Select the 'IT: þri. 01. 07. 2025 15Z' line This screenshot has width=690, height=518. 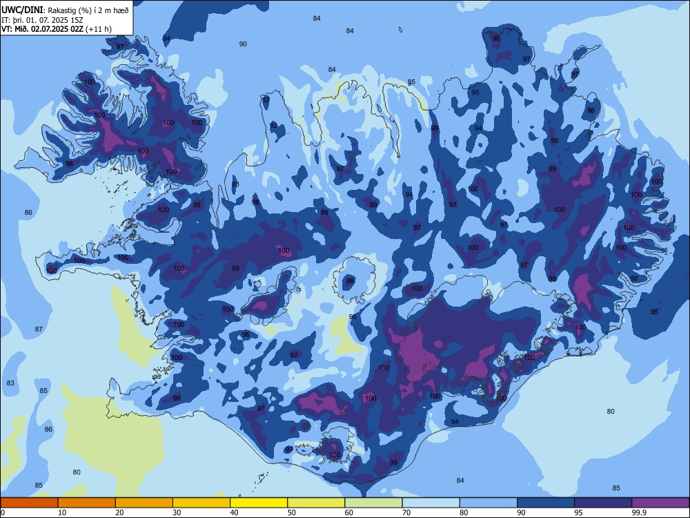pos(42,20)
